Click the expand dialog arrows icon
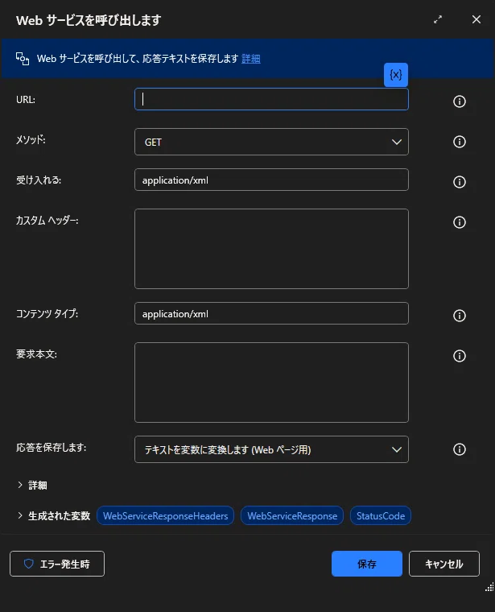This screenshot has height=612, width=495. [x=438, y=19]
